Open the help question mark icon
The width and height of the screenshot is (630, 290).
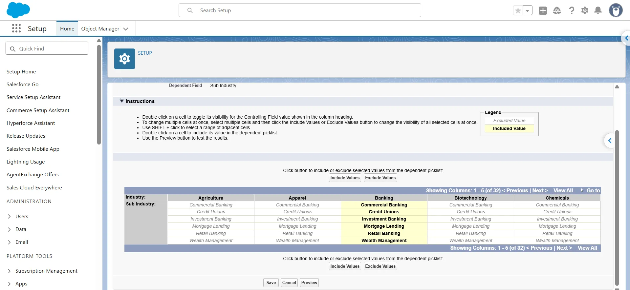point(572,10)
